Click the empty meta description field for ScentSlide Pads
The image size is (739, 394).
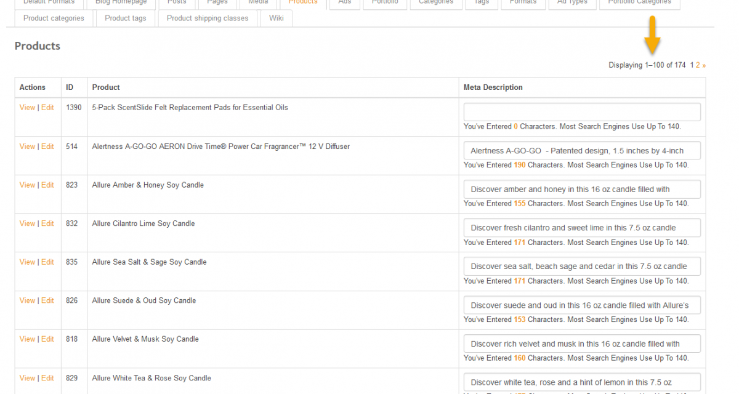pos(582,112)
